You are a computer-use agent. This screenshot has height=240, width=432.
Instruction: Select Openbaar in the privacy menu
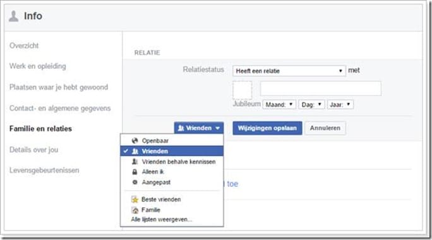pos(172,141)
